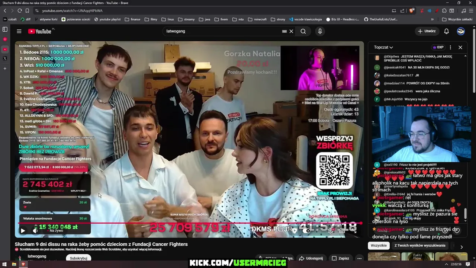Play the video
This screenshot has height=268, width=476.
click(23, 231)
